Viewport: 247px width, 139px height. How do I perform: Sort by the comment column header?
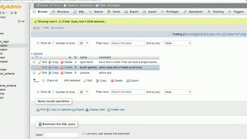click(x=105, y=58)
